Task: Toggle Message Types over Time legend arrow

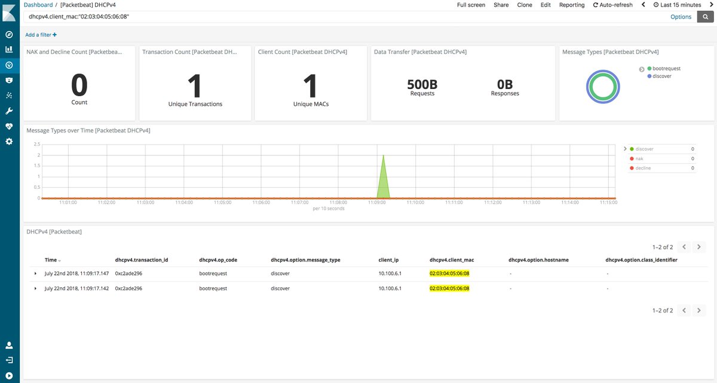Action: pos(625,149)
